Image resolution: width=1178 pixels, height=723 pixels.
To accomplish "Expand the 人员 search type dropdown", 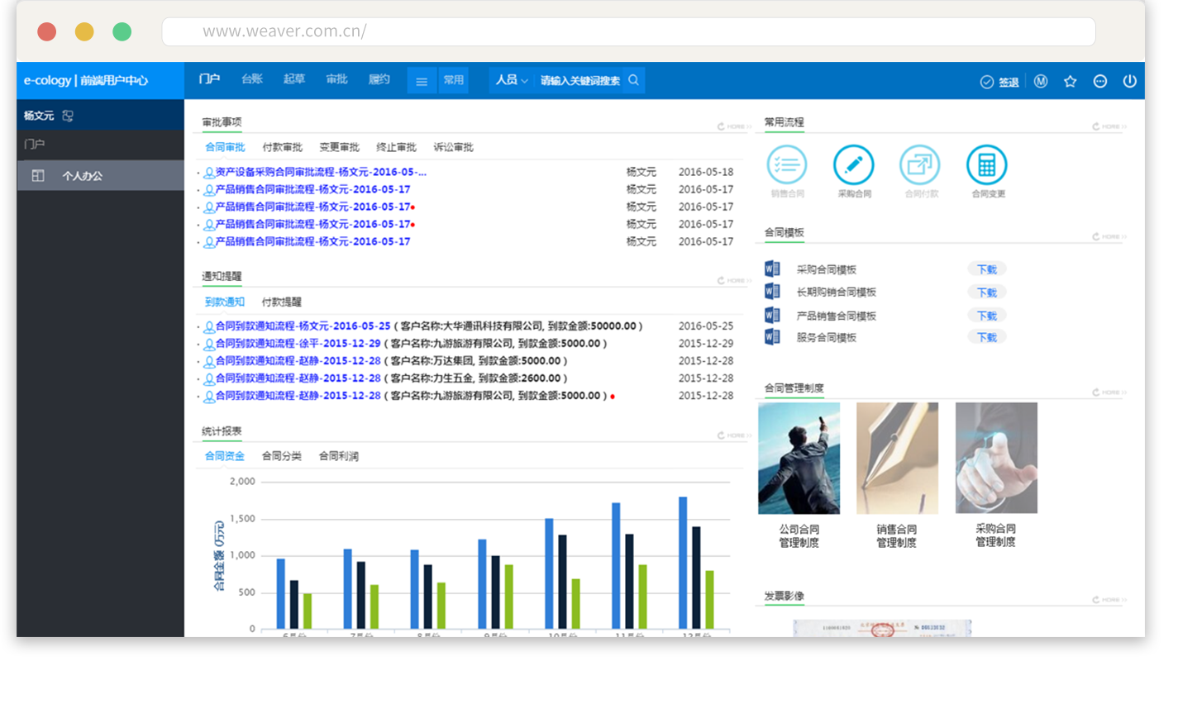I will click(511, 80).
